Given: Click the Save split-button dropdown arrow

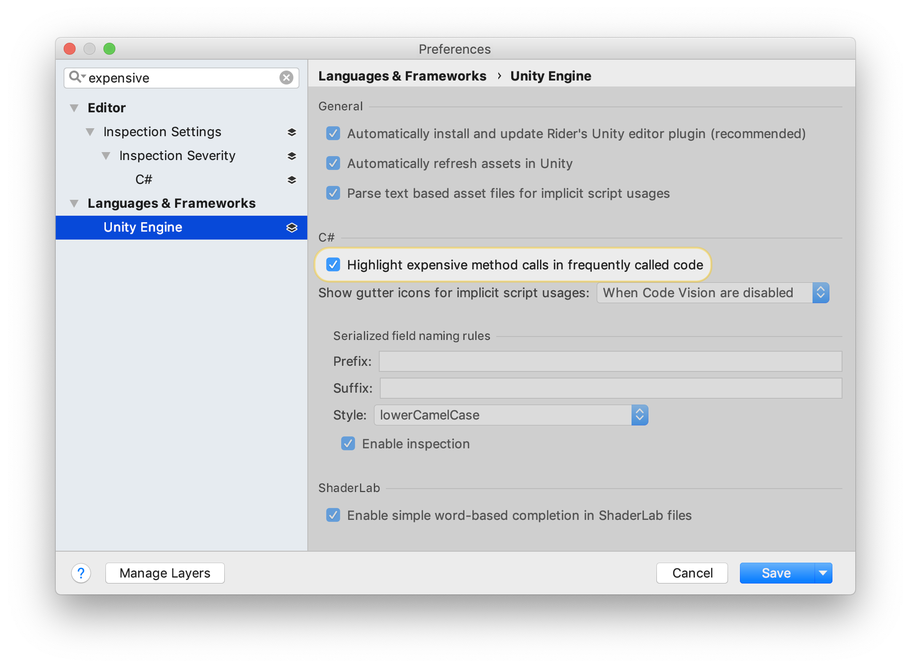Looking at the screenshot, I should (x=823, y=573).
